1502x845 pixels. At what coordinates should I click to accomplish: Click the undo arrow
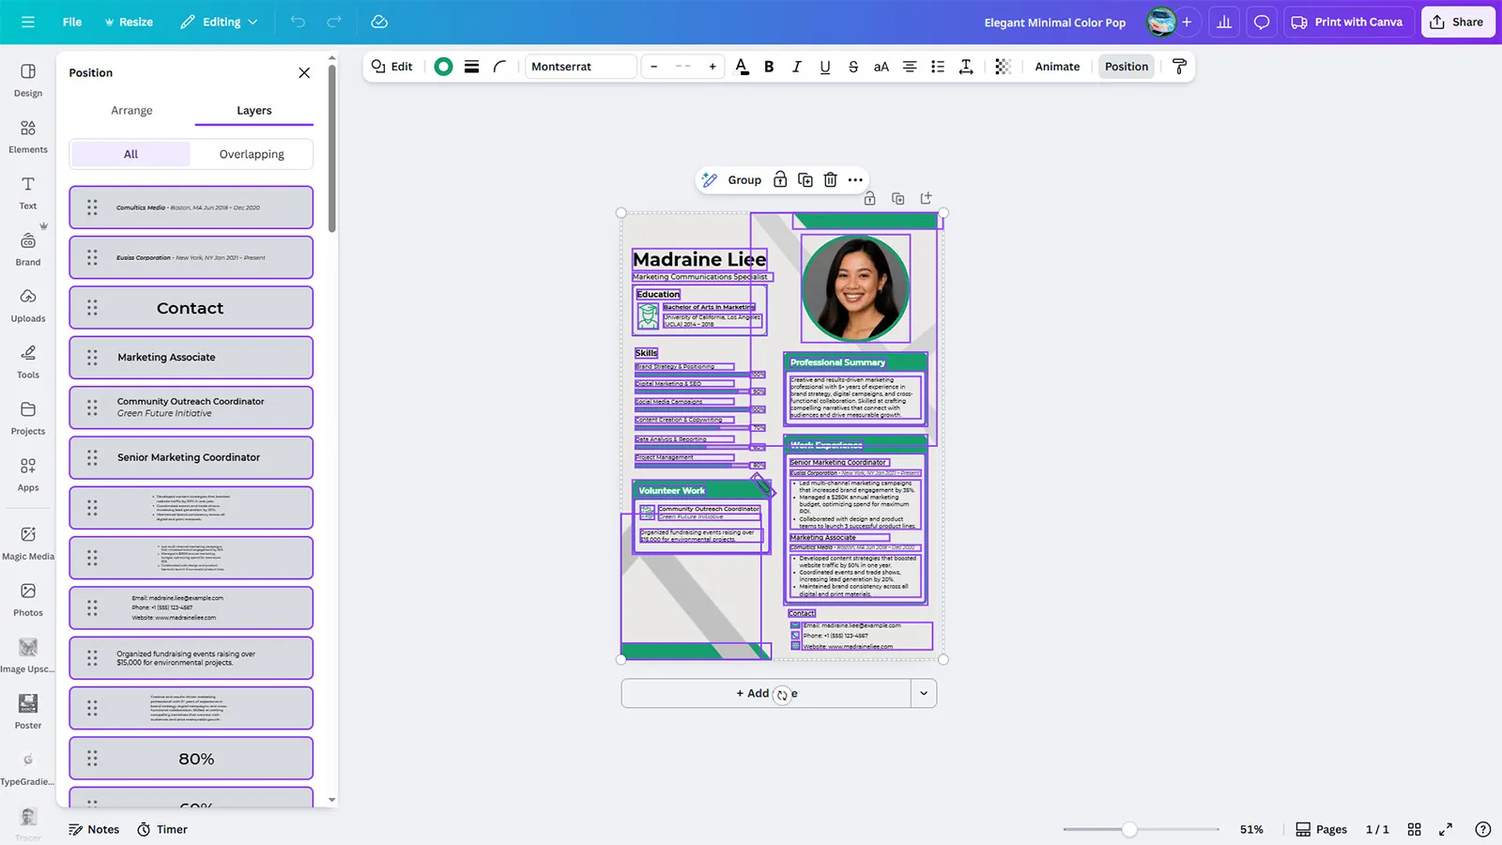click(x=298, y=22)
